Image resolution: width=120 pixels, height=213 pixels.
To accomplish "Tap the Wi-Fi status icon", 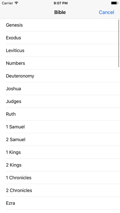I will click(x=16, y=3).
